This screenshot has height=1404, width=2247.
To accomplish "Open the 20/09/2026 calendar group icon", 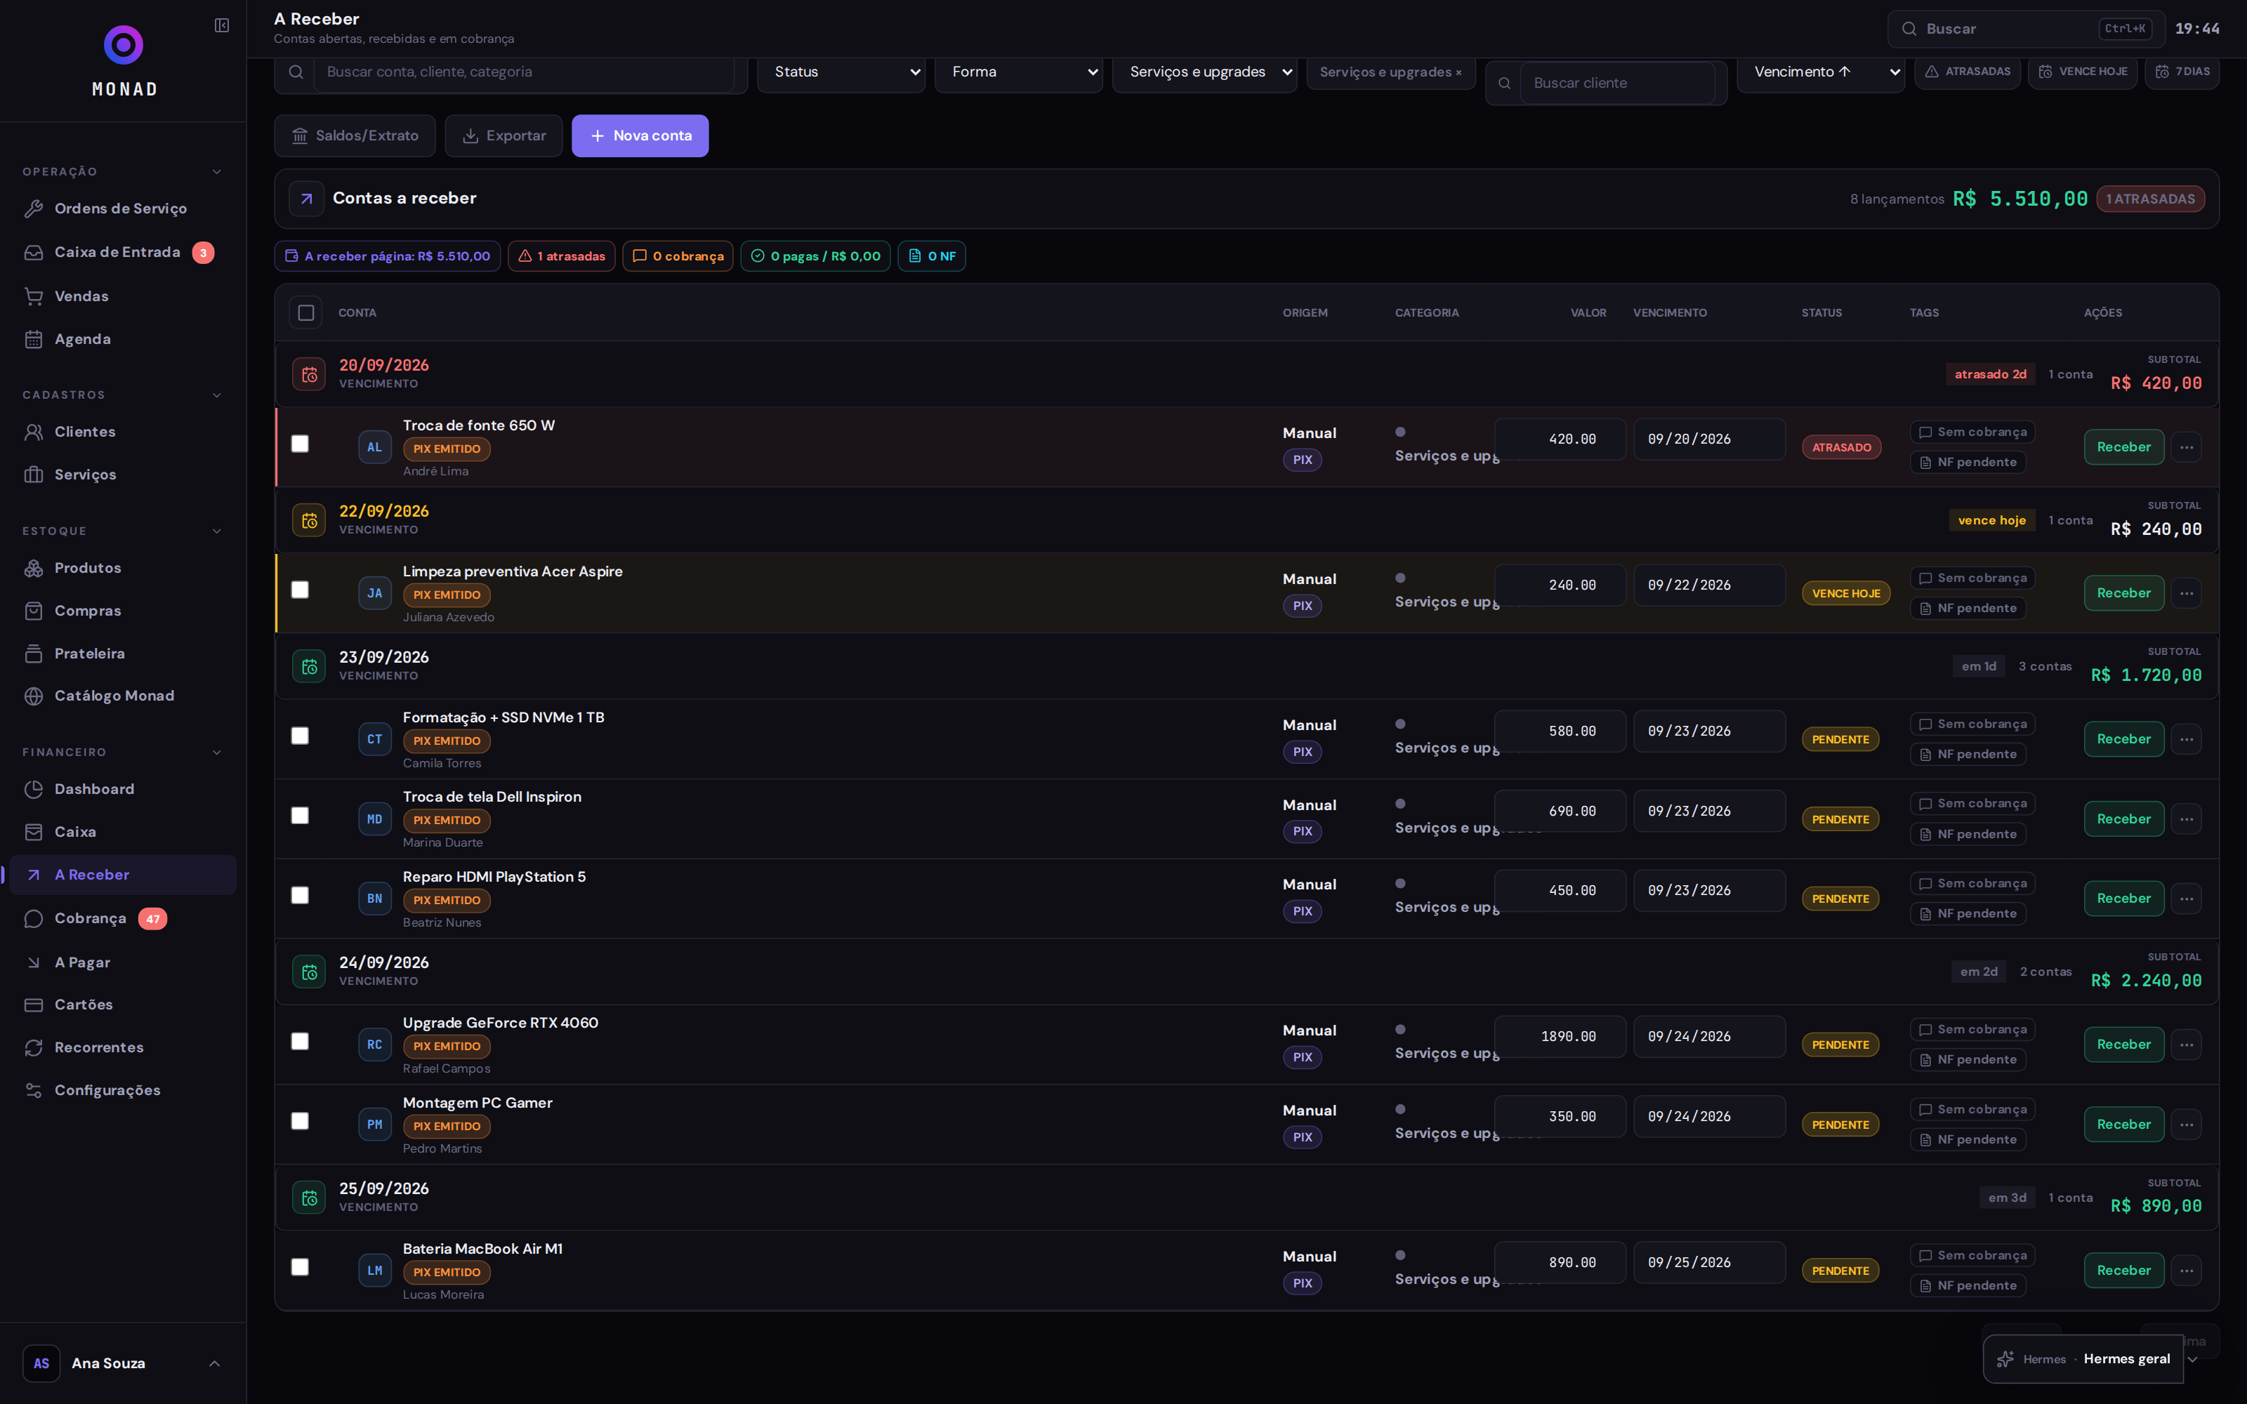I will [x=309, y=374].
